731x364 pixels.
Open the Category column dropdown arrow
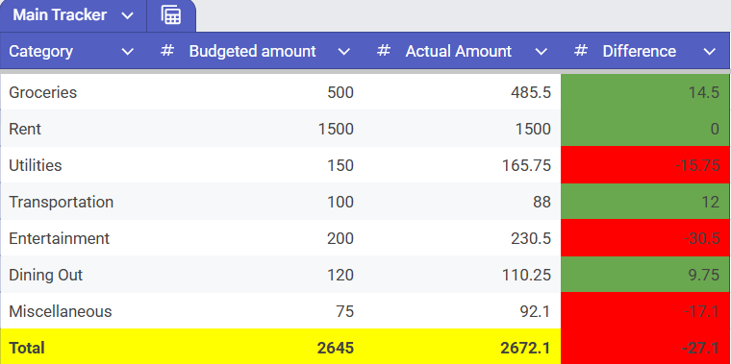127,52
